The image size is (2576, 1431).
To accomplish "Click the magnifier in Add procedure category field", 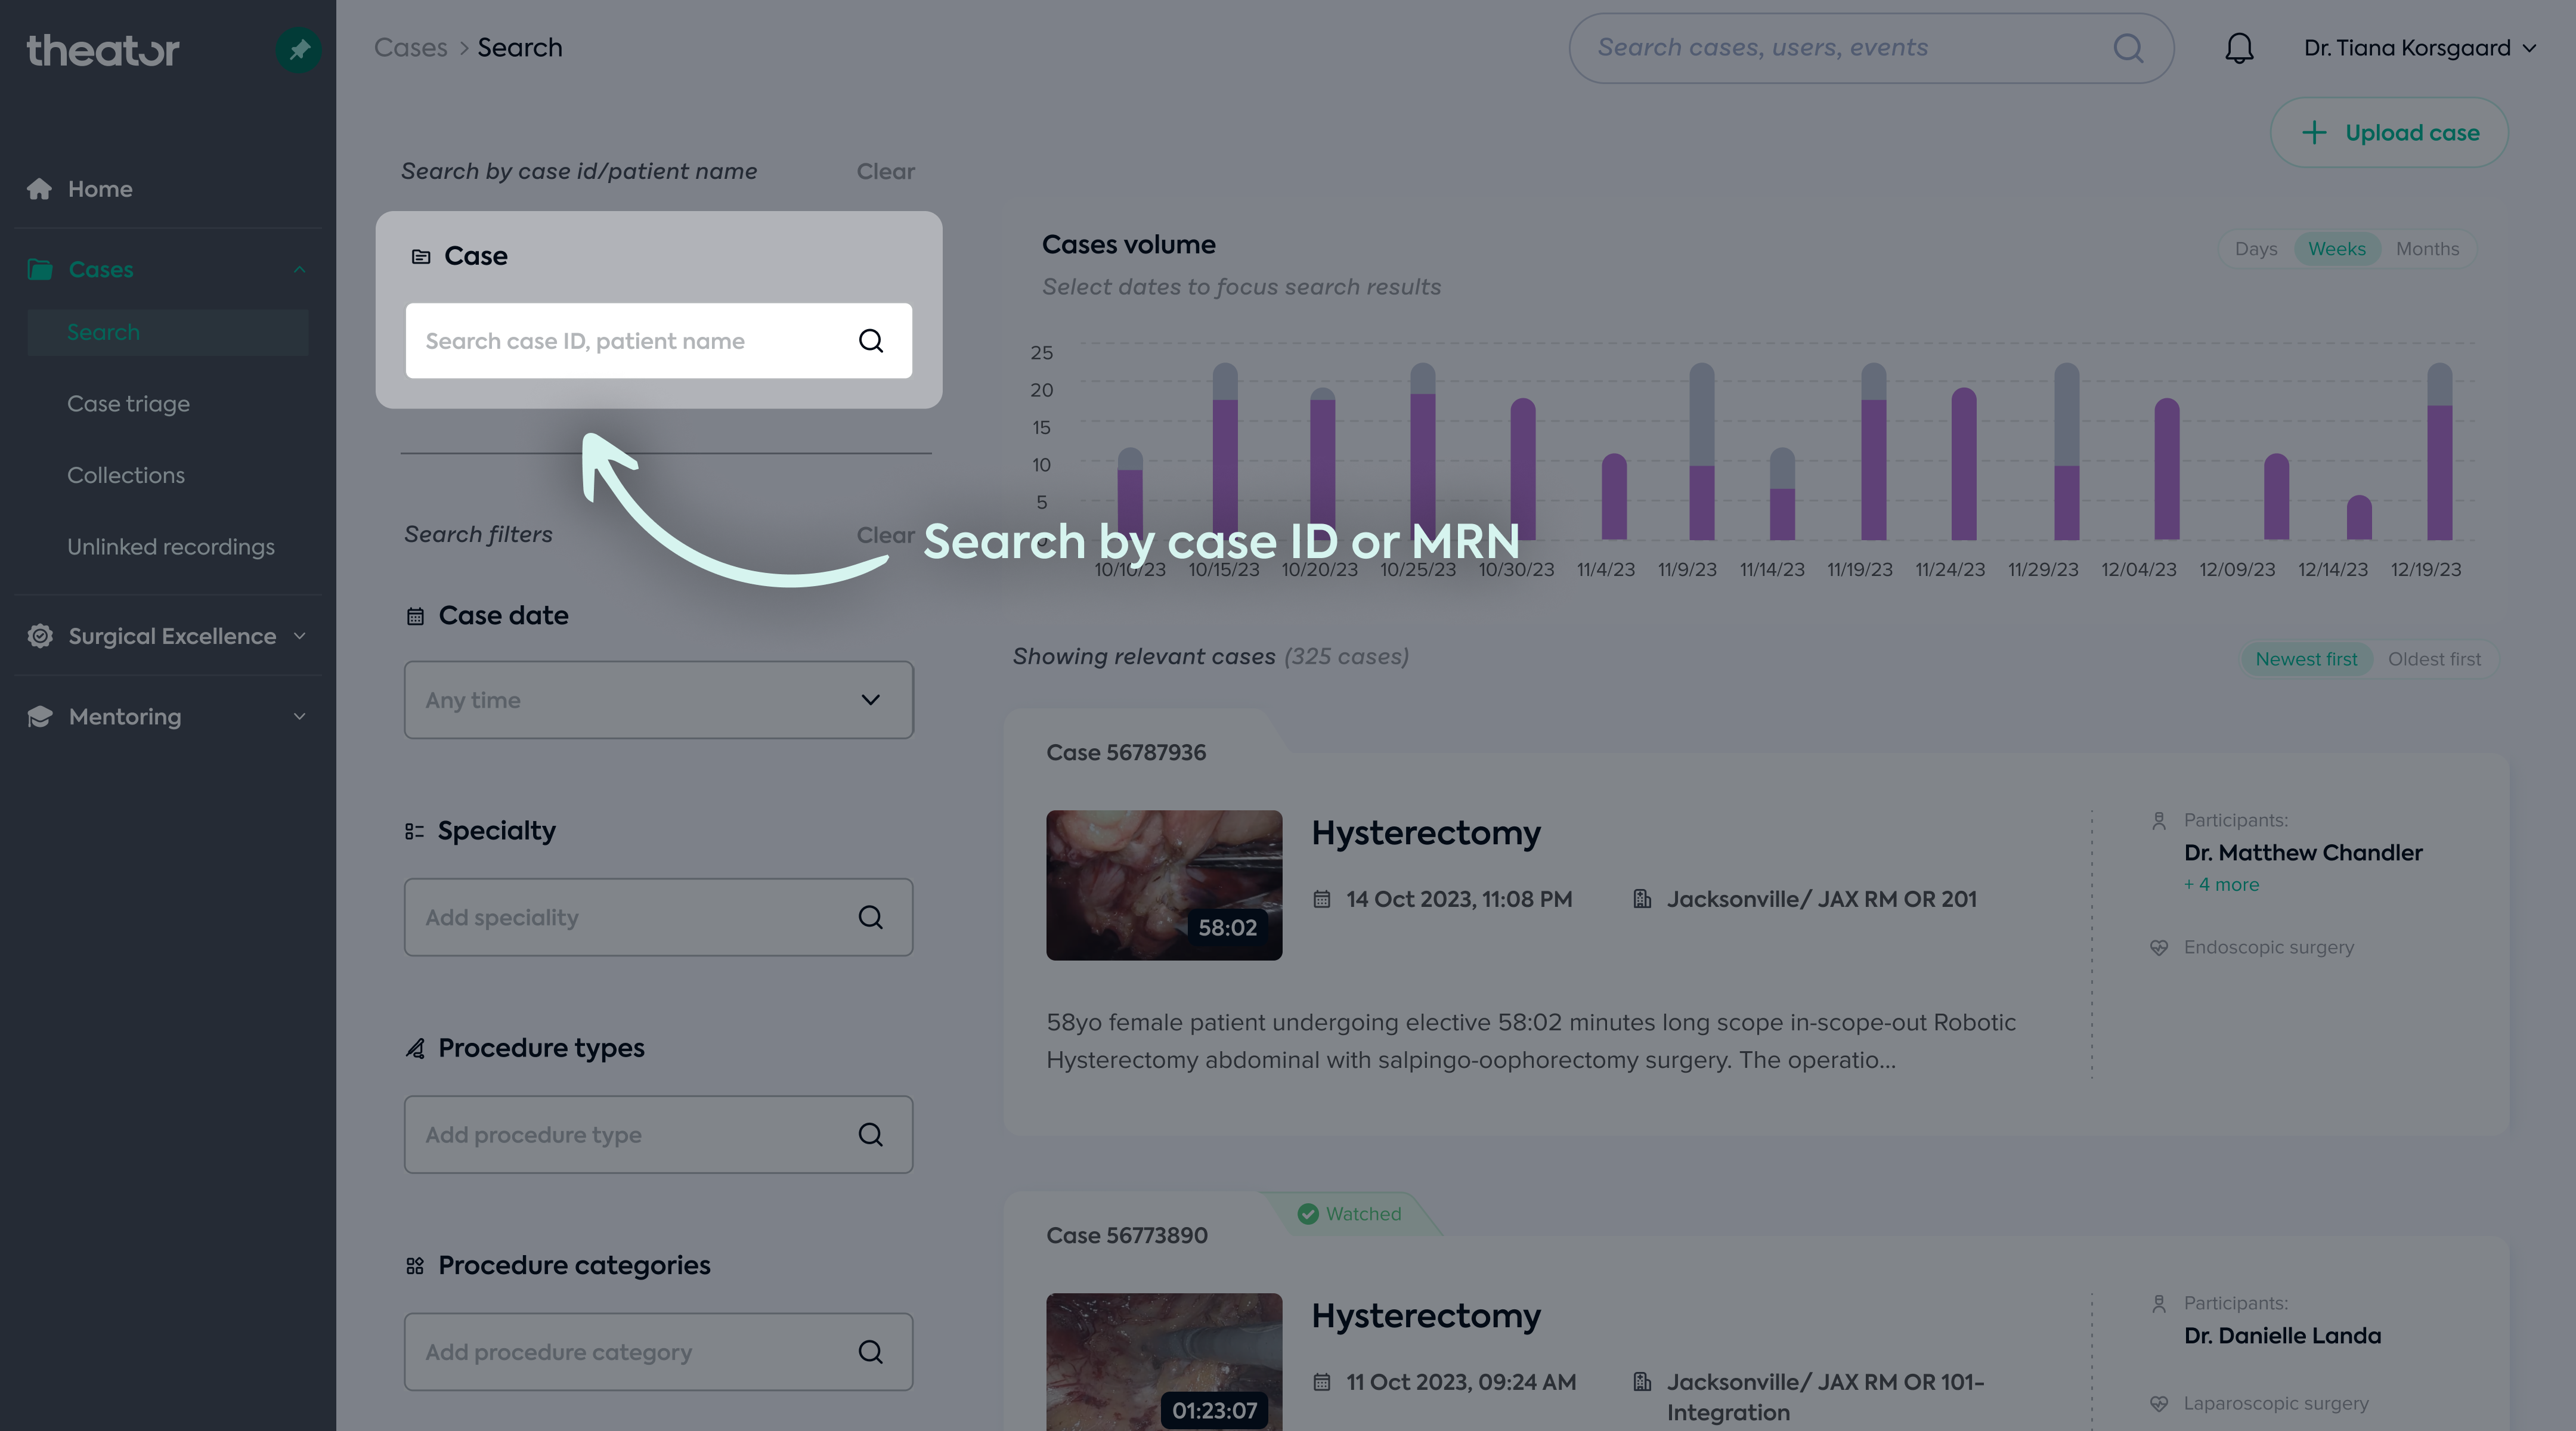I will 871,1352.
